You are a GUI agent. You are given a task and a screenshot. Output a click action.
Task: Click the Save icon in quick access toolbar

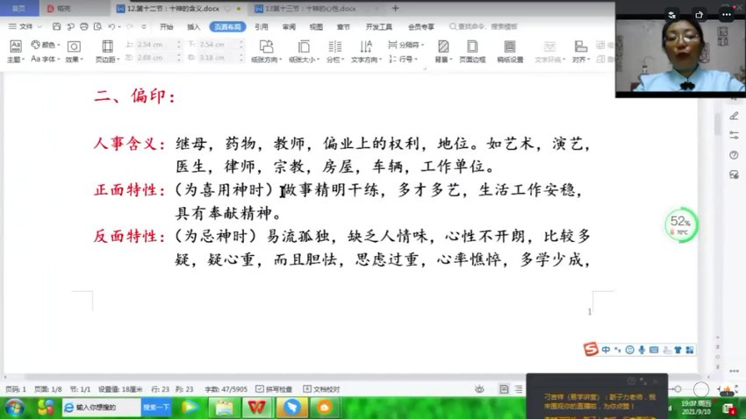coord(57,26)
